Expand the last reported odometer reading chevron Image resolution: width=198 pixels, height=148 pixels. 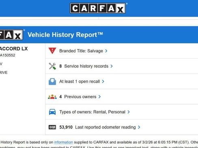(139, 127)
